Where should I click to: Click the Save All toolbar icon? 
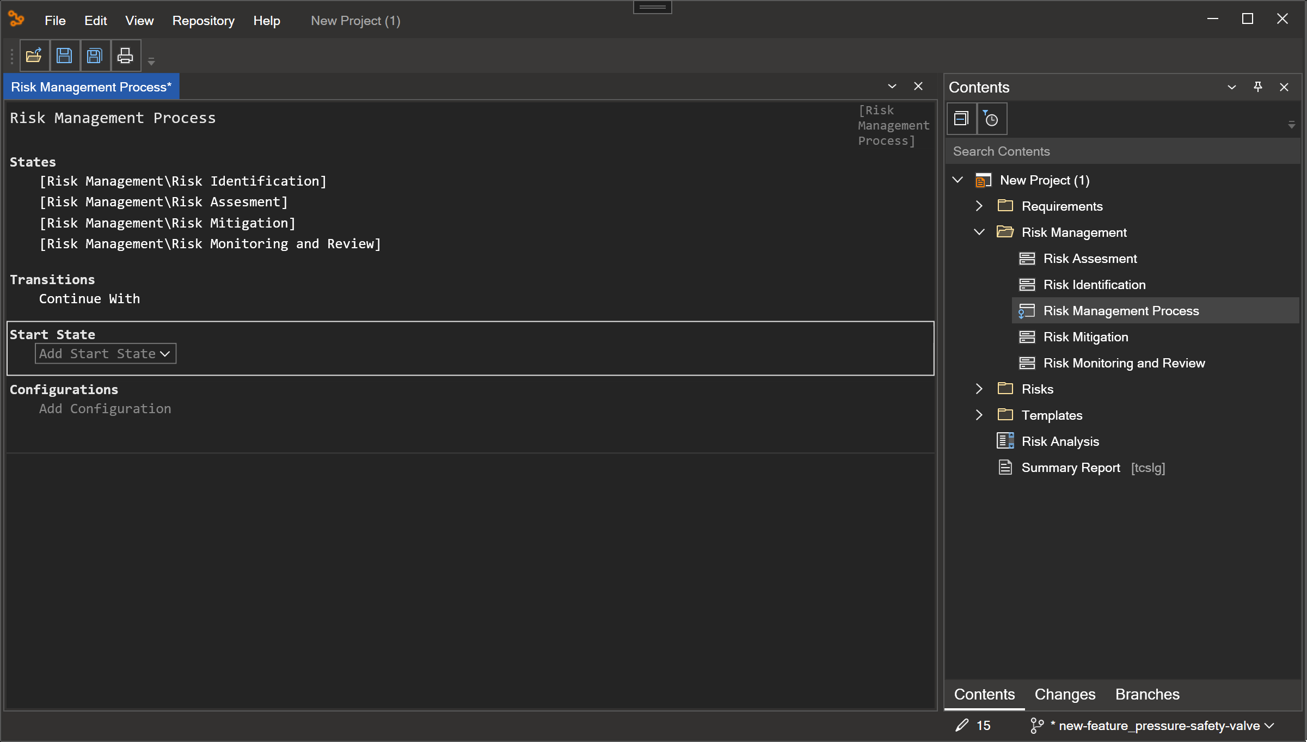(95, 56)
